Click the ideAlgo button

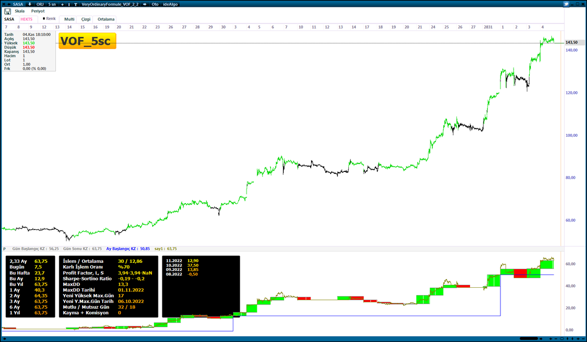point(170,4)
